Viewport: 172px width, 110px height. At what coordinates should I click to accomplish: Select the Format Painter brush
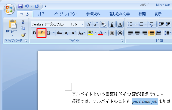(x=23, y=35)
